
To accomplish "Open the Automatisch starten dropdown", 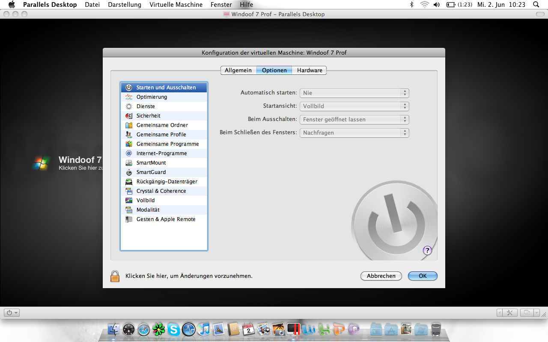I will tap(354, 93).
